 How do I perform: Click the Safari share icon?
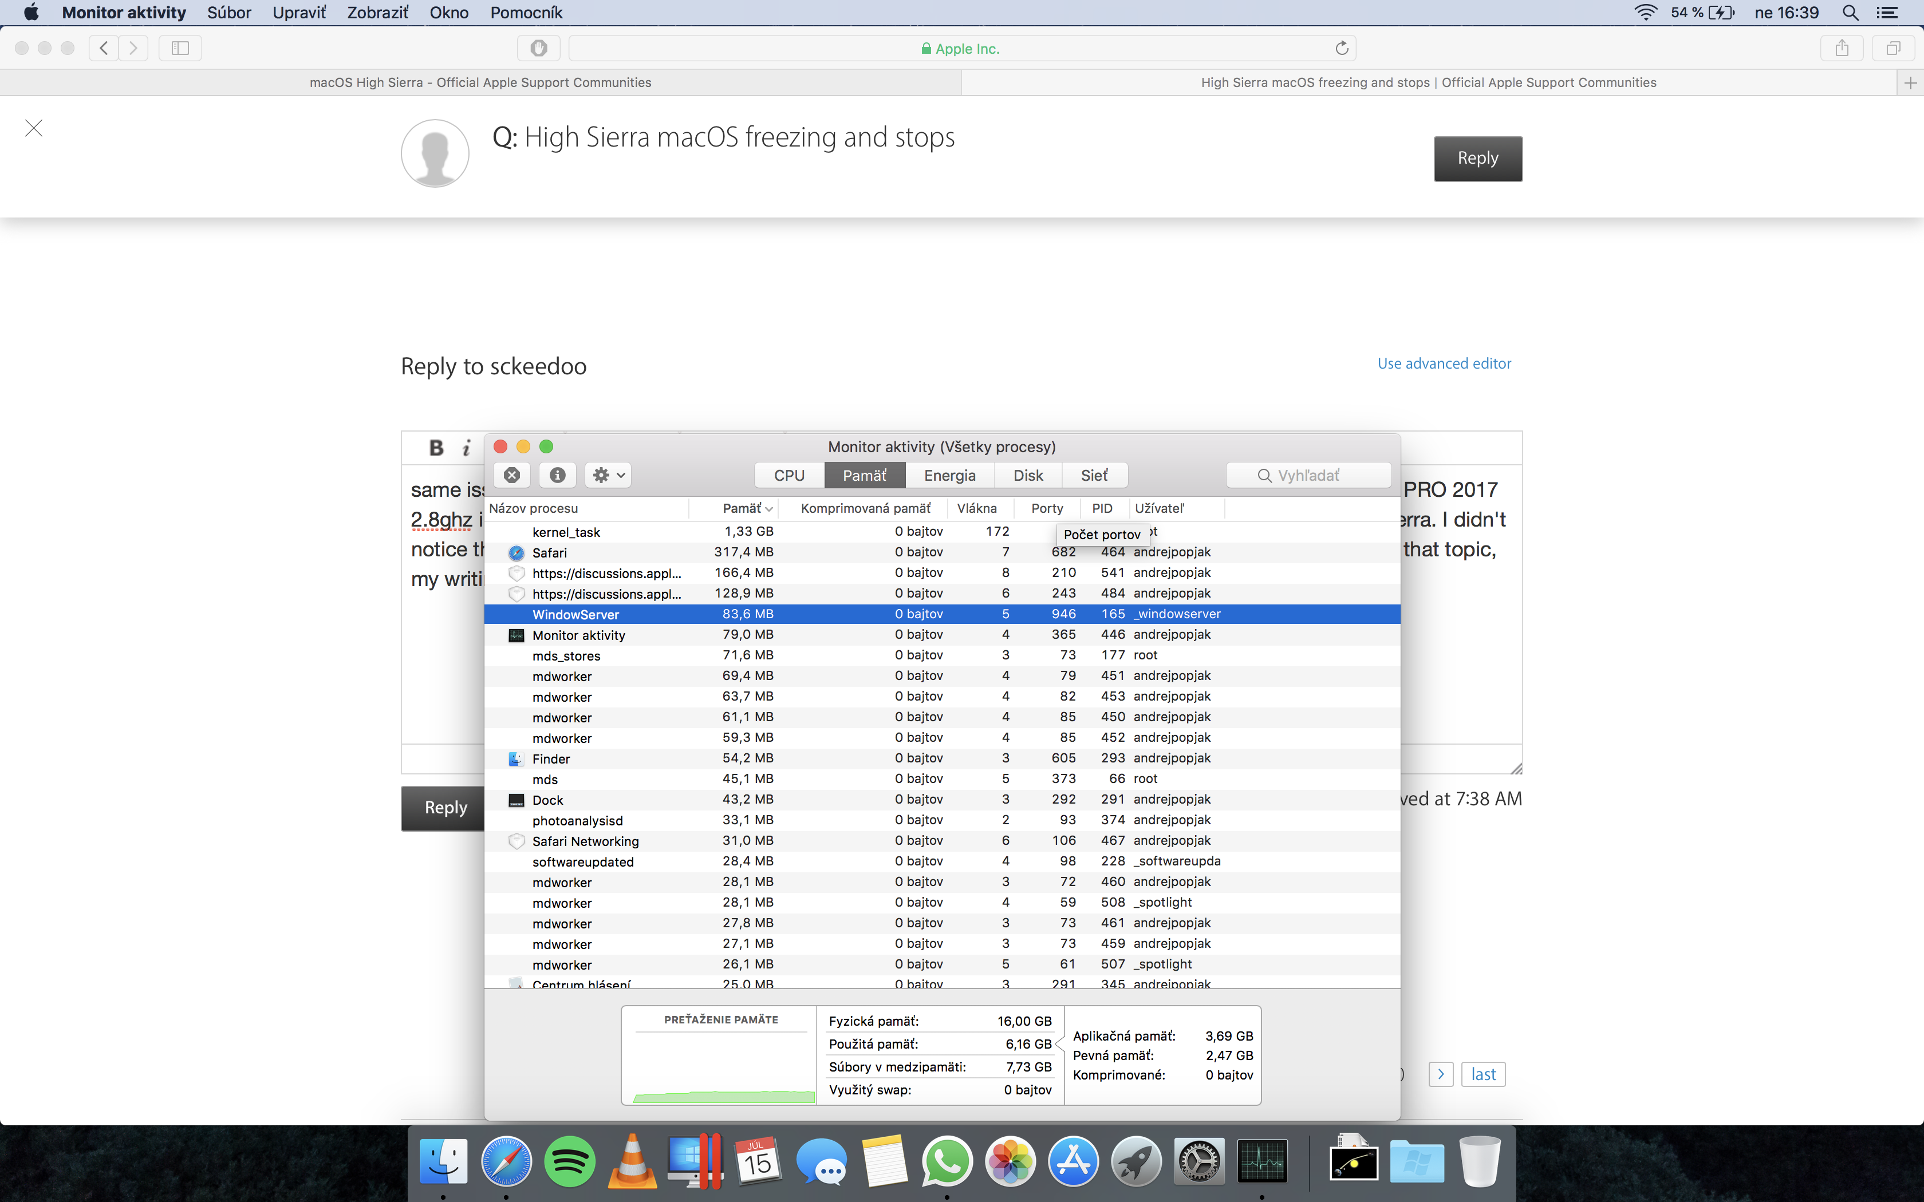pyautogui.click(x=1842, y=48)
